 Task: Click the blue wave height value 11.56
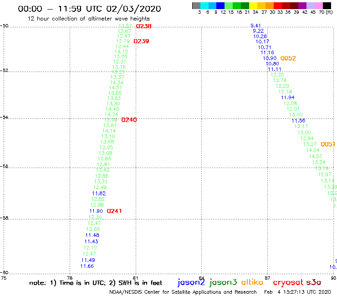coord(298,121)
